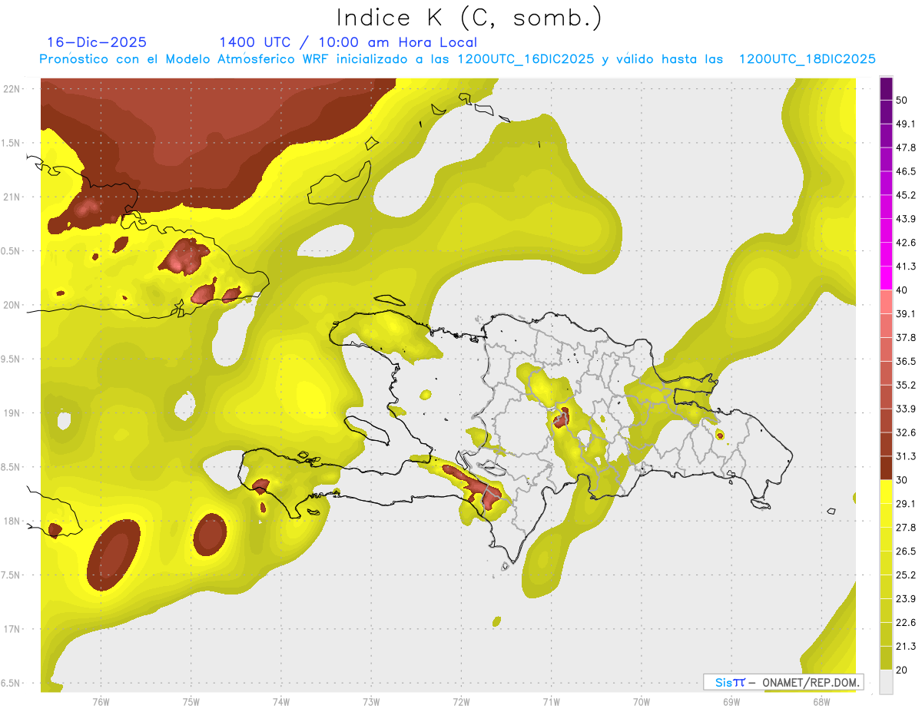Click the '22.6' color scale value
The height and width of the screenshot is (712, 922).
tap(906, 622)
